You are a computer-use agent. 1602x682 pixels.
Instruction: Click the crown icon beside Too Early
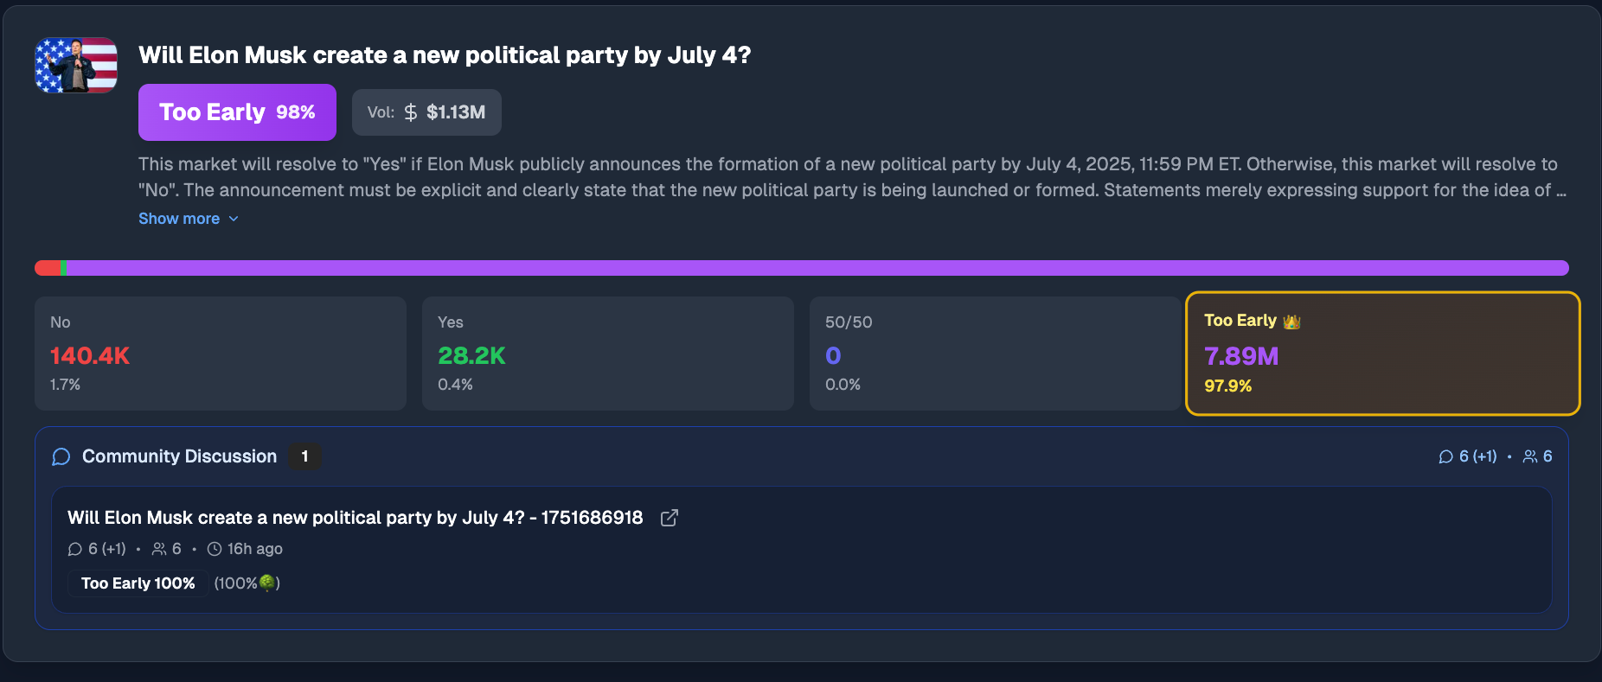[x=1292, y=322]
